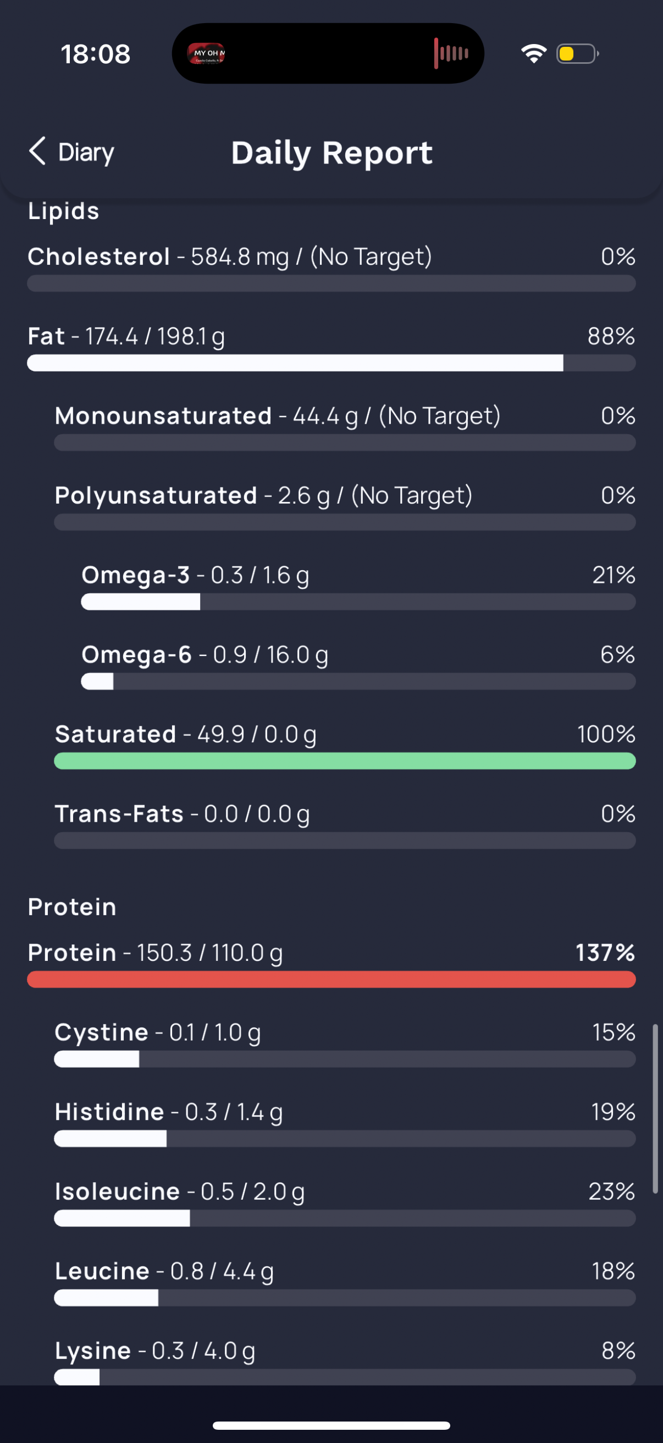The image size is (663, 1443).
Task: Tap the audio waveform icon in the Dynamic Island
Action: click(x=451, y=53)
